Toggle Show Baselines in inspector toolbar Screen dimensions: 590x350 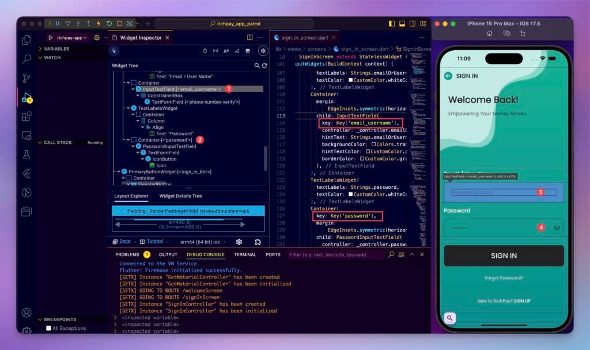pyautogui.click(x=226, y=51)
